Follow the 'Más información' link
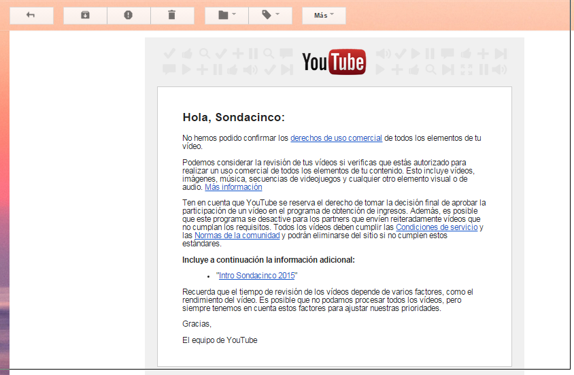The image size is (574, 375). click(233, 187)
